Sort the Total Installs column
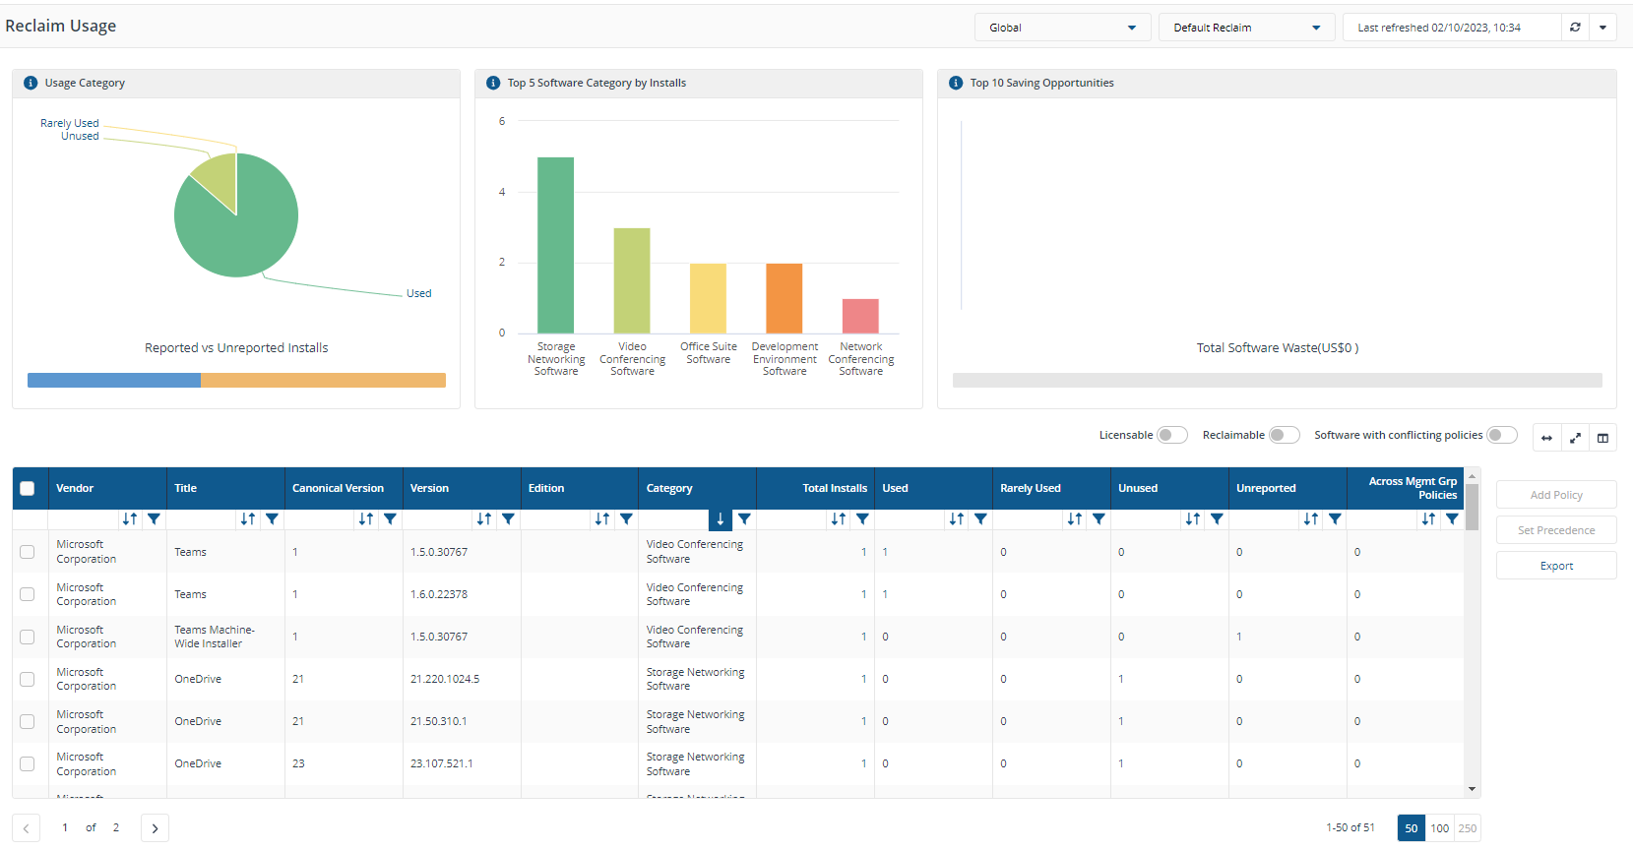1633x851 pixels. click(839, 518)
